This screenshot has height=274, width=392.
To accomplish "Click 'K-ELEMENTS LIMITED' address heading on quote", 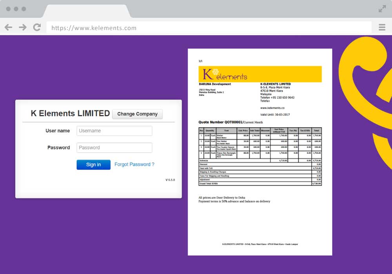I will (276, 84).
